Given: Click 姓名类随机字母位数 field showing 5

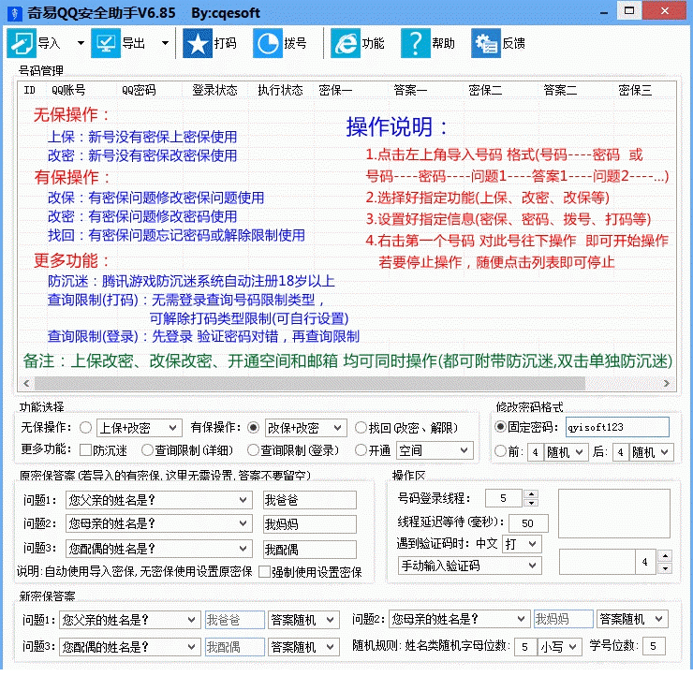Looking at the screenshot, I should [x=524, y=646].
